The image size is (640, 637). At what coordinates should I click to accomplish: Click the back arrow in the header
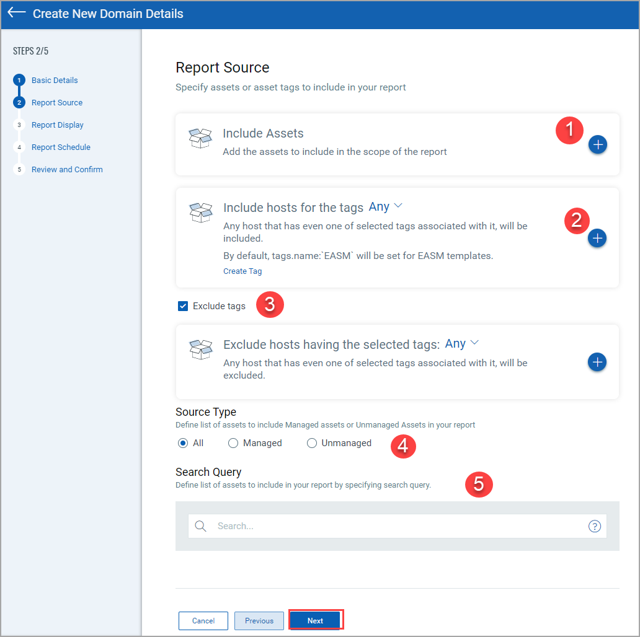(x=17, y=13)
